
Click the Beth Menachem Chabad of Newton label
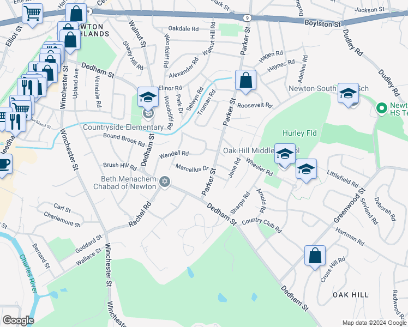[125, 183]
